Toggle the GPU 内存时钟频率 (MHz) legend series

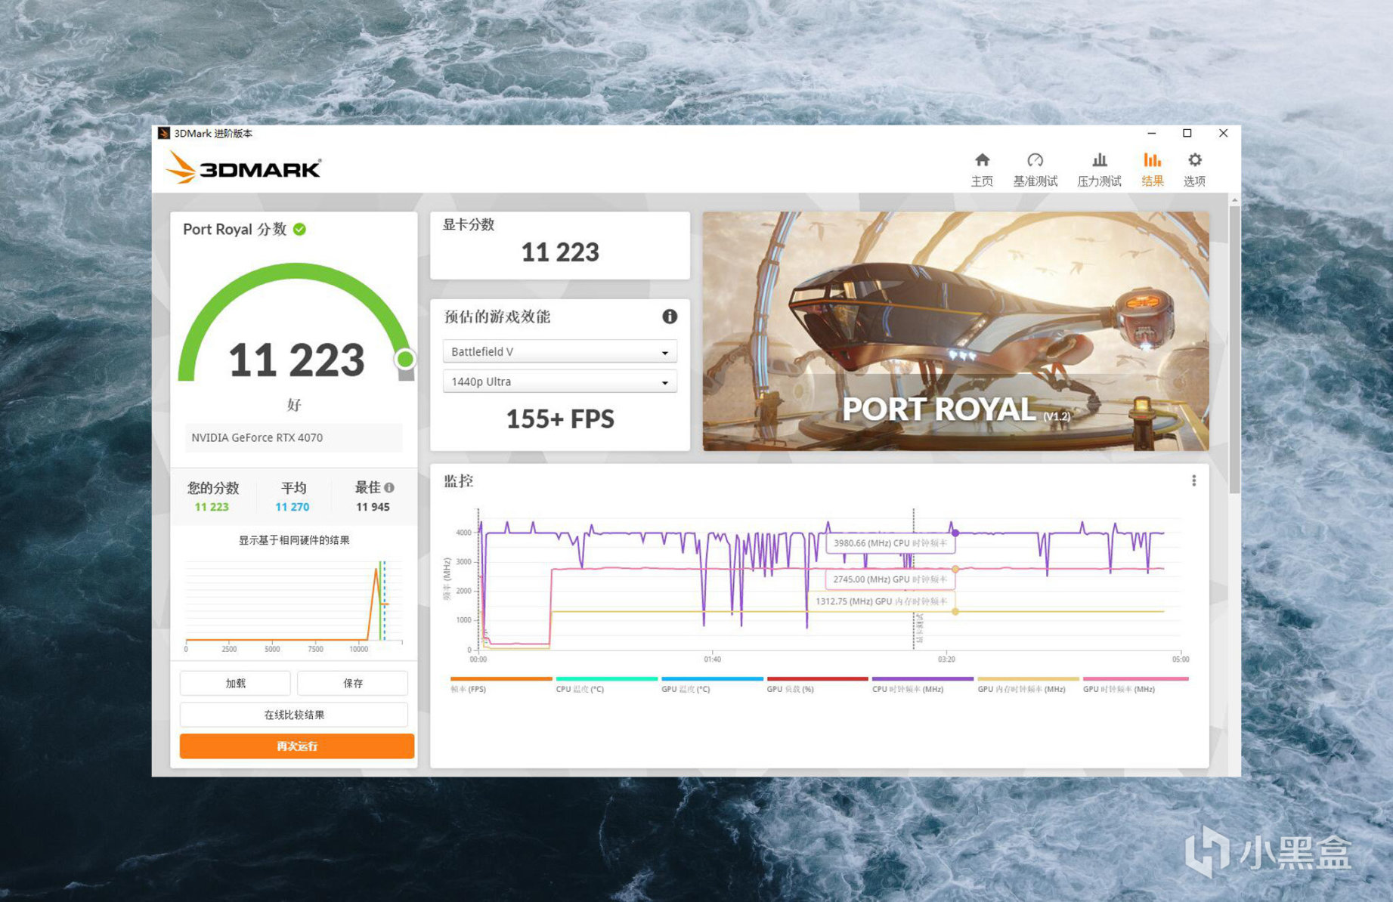coord(1028,685)
